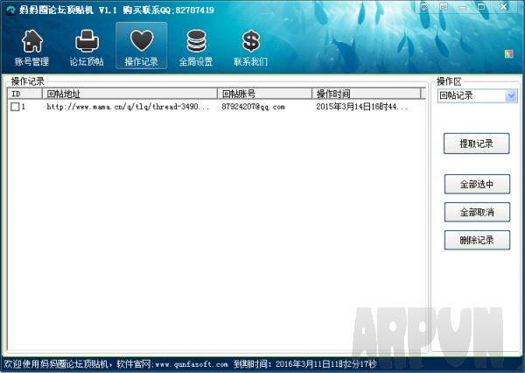Viewport: 525px width, 373px height.
Task: Click the skin icon left of the feedback icon
Action: point(425,7)
